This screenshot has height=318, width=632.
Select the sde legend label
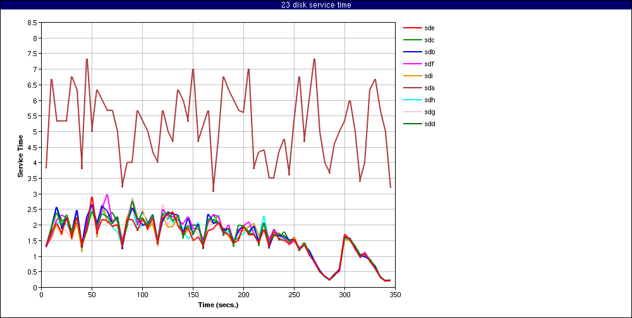tap(429, 28)
